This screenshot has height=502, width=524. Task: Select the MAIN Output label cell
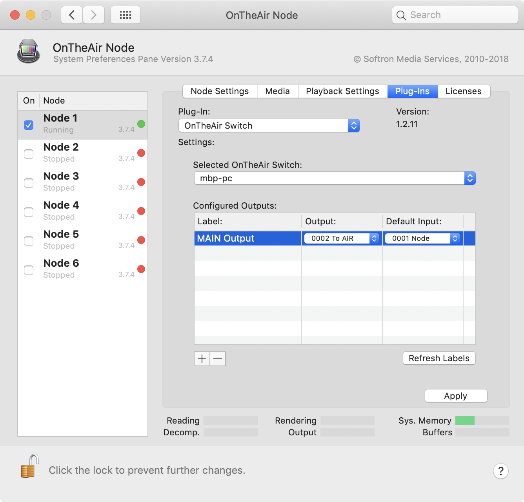[x=248, y=238]
